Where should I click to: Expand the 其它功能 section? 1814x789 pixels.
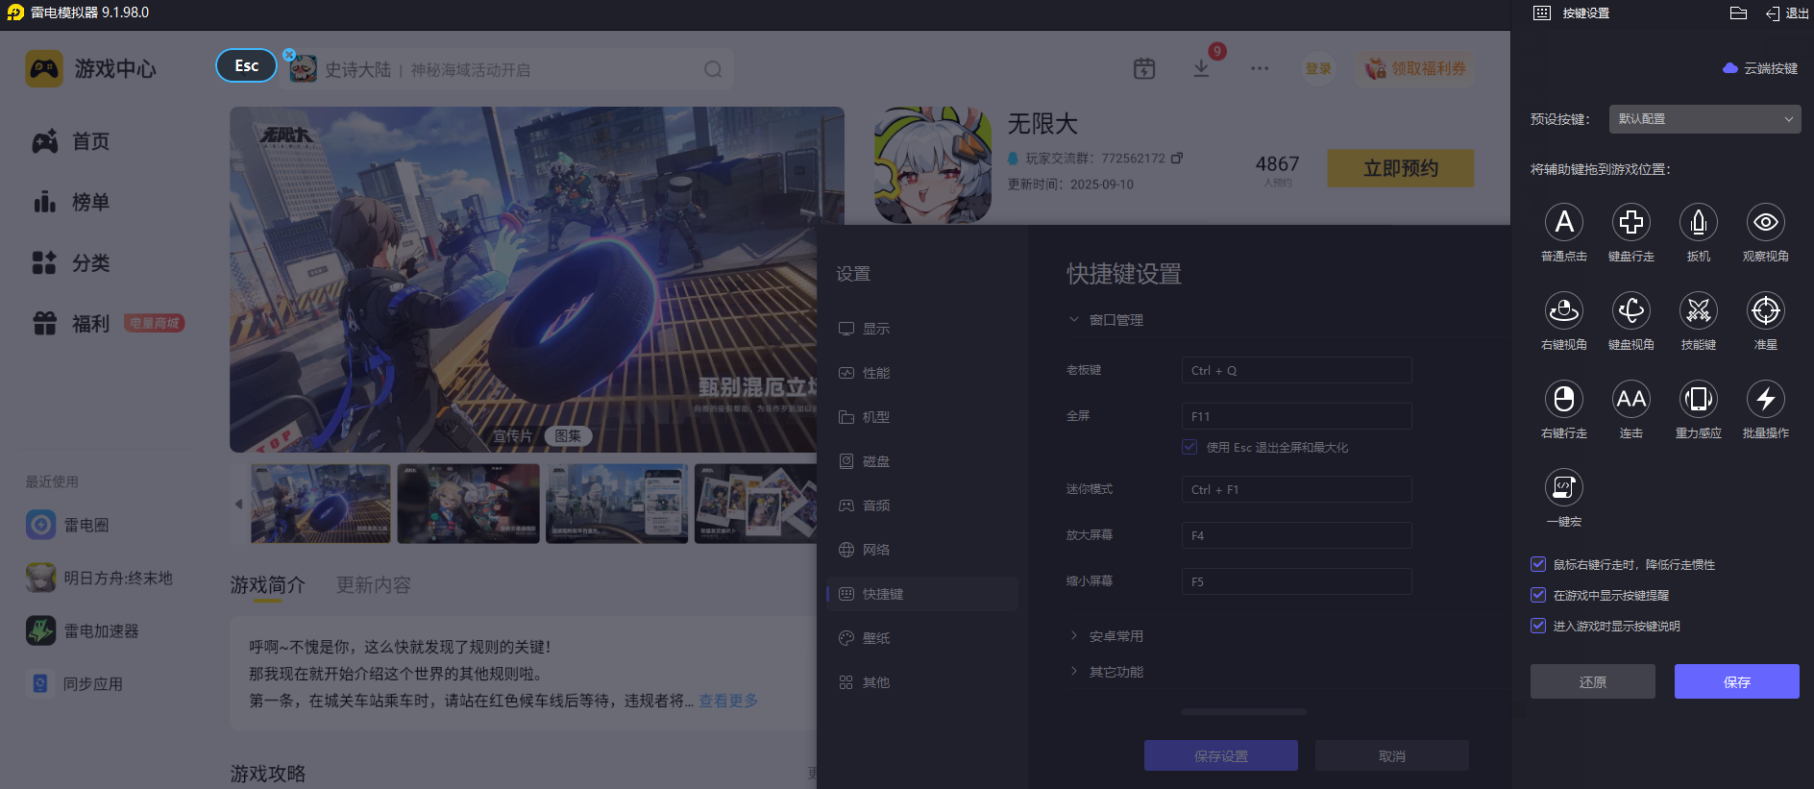tap(1073, 672)
